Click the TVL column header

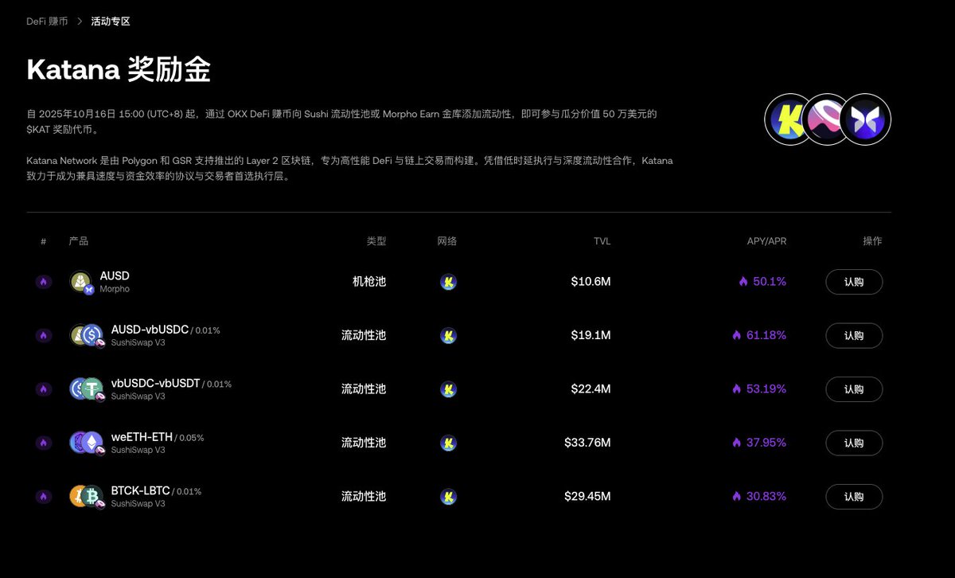coord(602,241)
